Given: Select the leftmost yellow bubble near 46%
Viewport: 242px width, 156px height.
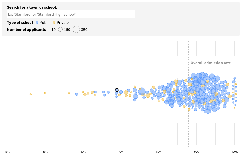Looking at the screenshot, I should [31, 94].
